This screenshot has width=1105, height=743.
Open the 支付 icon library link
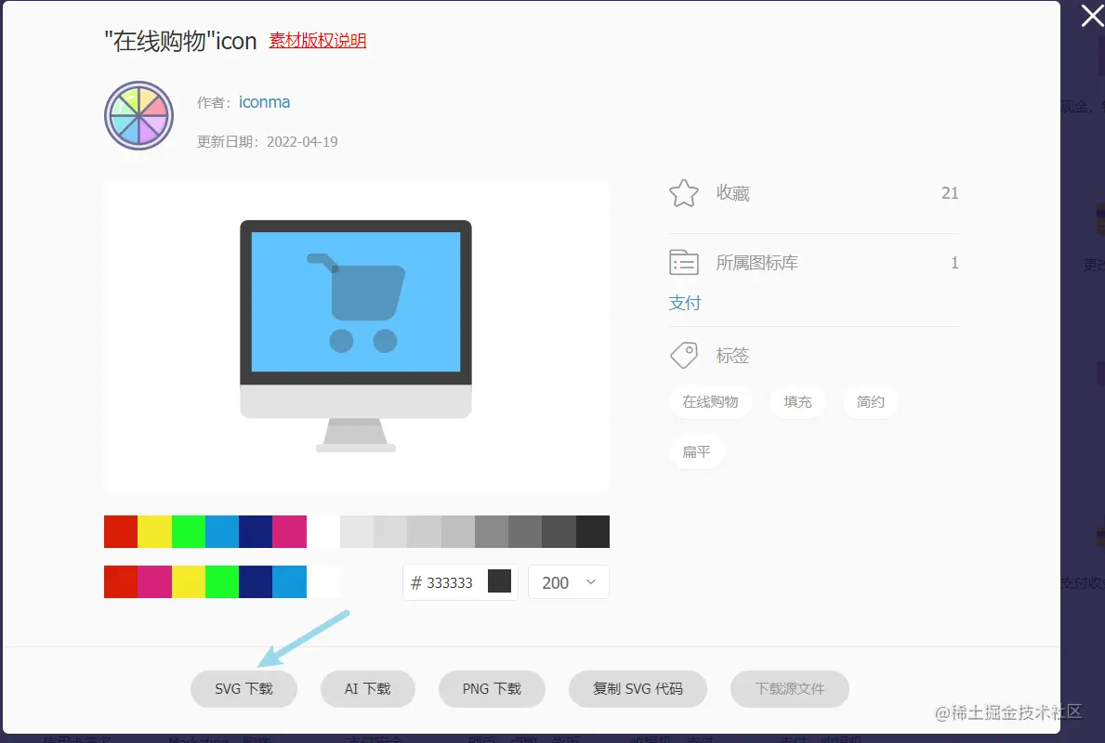(685, 303)
